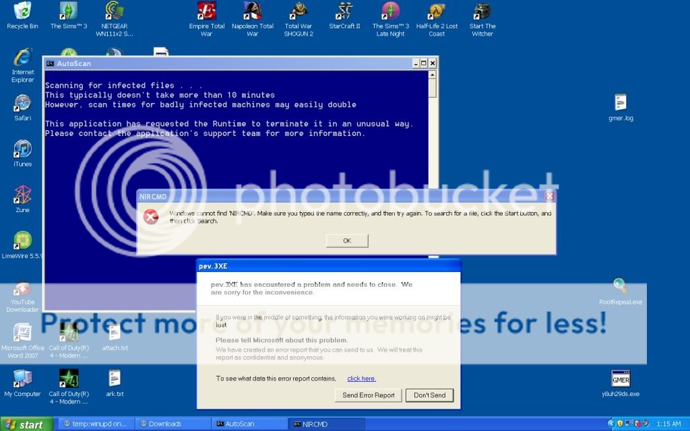This screenshot has width=690, height=431.
Task: Switch to Downloads taskbar item
Action: 172,424
